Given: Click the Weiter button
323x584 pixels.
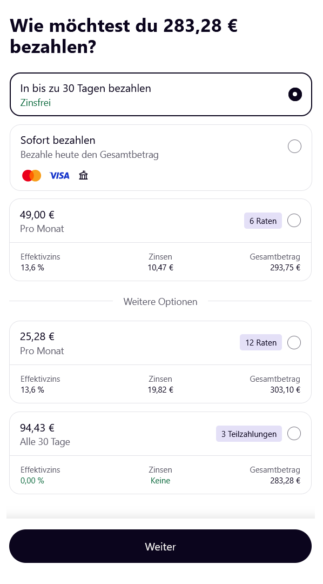Looking at the screenshot, I should click(160, 546).
